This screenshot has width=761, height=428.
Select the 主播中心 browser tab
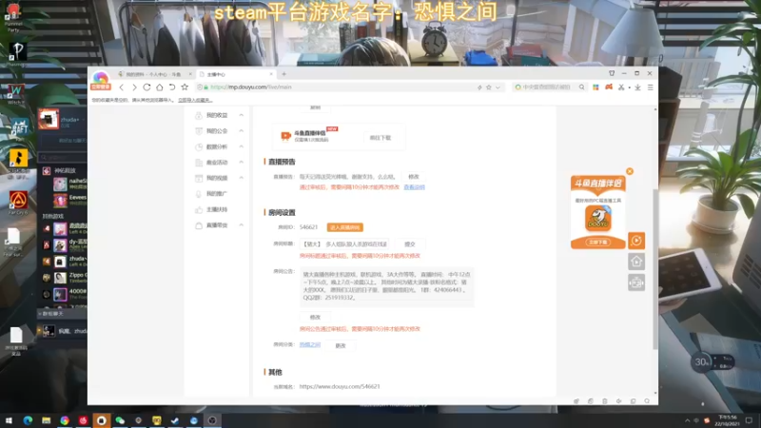pos(233,74)
